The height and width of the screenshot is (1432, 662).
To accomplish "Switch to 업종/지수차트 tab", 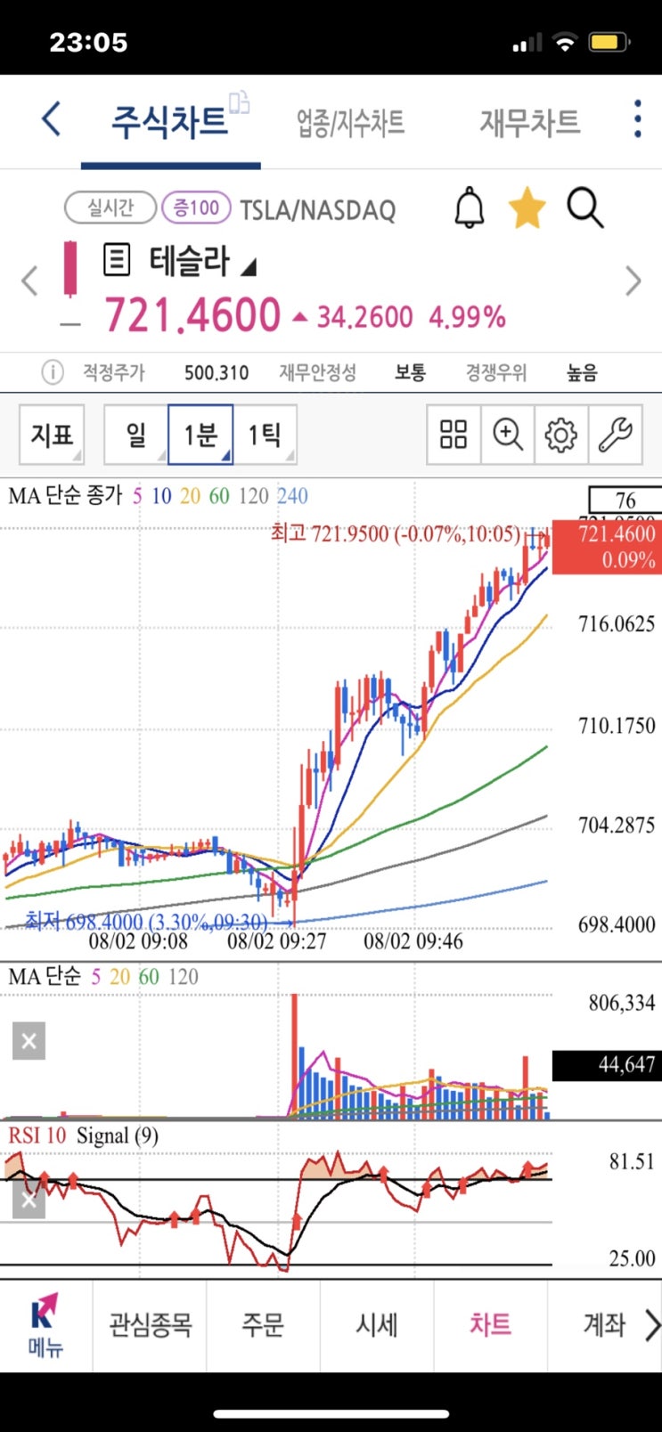I will tap(351, 122).
